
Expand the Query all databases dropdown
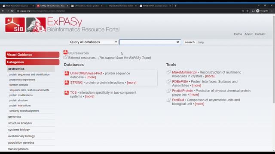(x=93, y=42)
